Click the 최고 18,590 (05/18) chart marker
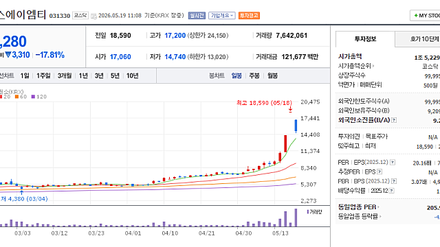Viewport: 440px width, 247px height. point(264,103)
